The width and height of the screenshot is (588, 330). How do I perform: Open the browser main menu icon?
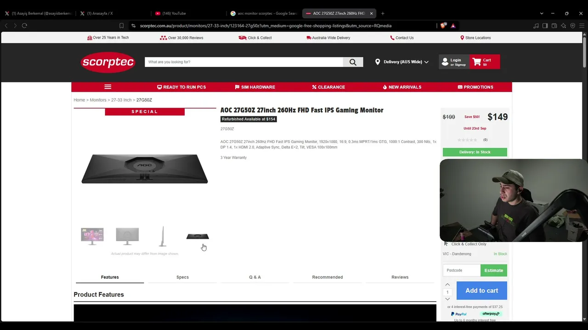coord(582,26)
